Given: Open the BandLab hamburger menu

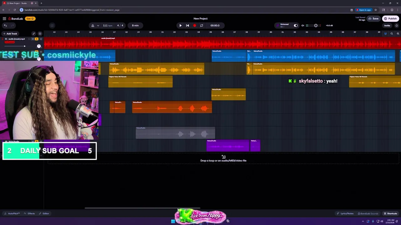Looking at the screenshot, I should pos(4,19).
